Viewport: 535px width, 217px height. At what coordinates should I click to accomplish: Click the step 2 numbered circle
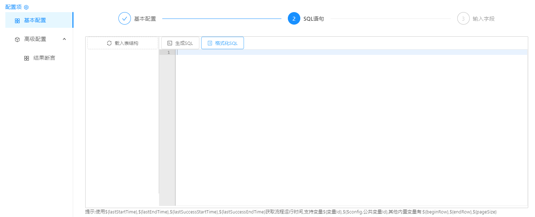click(294, 19)
